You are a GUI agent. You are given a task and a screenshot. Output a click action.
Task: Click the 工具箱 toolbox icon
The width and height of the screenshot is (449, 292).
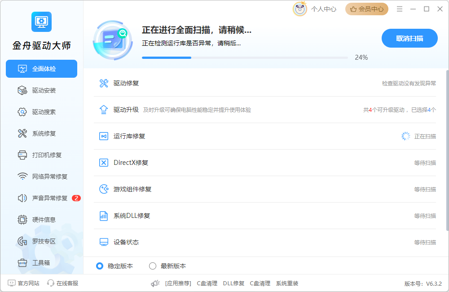coord(22,263)
